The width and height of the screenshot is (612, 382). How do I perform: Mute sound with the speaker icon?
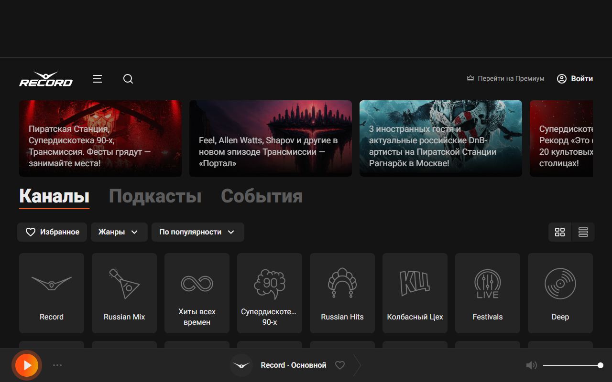[x=531, y=365]
